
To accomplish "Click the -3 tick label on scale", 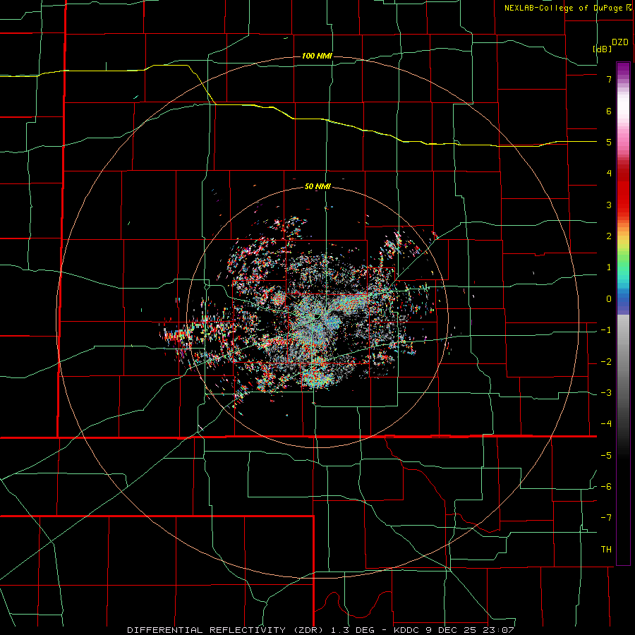I will coord(606,393).
